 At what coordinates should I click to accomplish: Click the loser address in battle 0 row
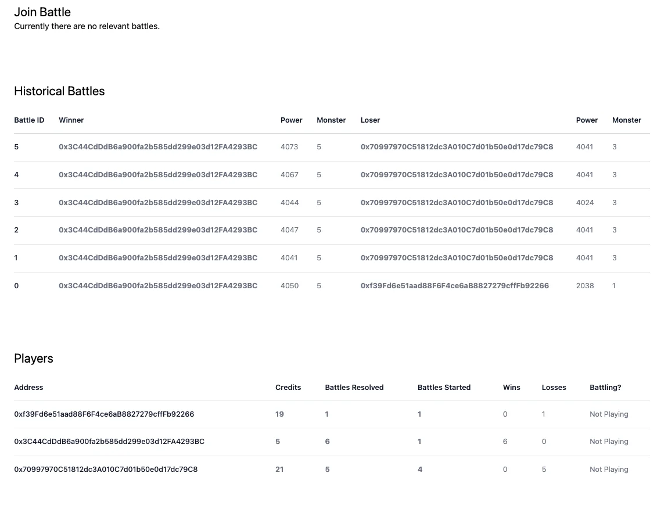coord(454,286)
